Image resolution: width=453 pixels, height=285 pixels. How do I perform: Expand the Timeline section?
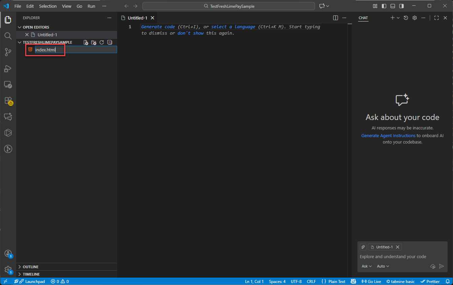click(31, 274)
